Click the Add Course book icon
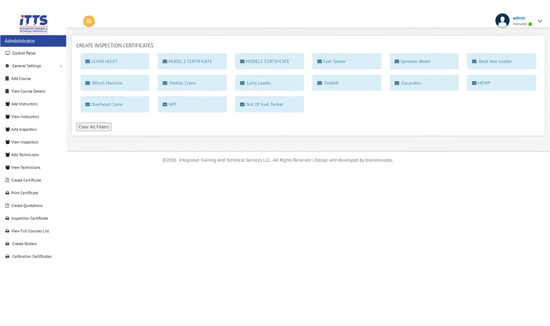The height and width of the screenshot is (326, 550). click(7, 79)
